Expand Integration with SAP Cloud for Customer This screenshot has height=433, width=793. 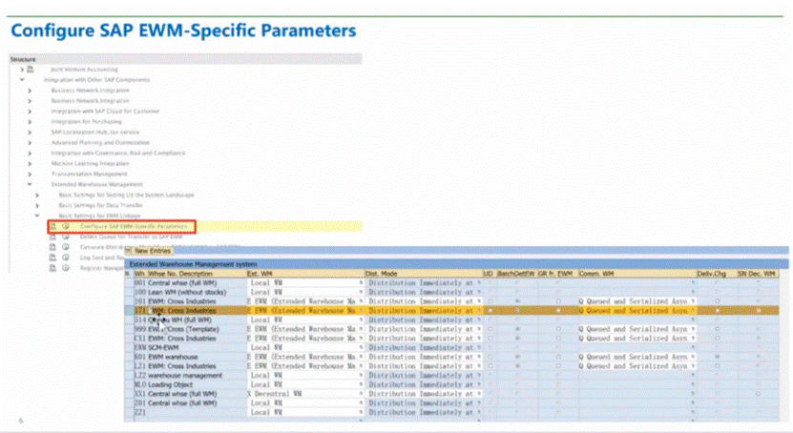tap(30, 112)
